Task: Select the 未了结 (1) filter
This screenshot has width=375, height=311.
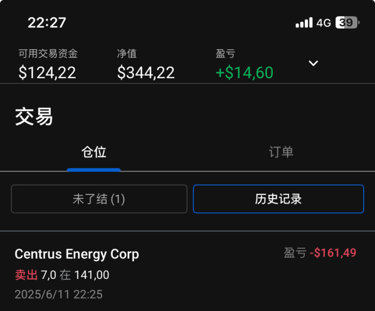Action: coord(99,199)
